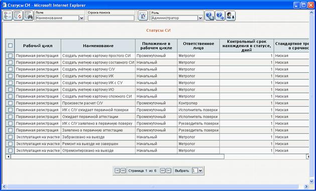Image resolution: width=316 pixels, height=191 pixels.
Task: Open the Поле dropdown showing Наименование
Action: [60, 18]
